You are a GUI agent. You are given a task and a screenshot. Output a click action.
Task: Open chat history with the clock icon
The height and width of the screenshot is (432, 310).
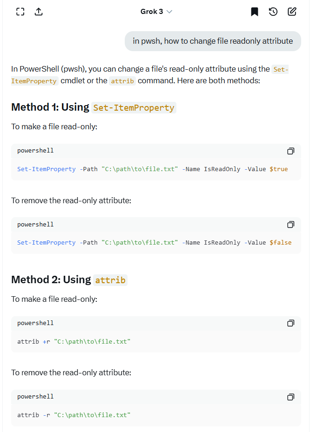point(273,12)
